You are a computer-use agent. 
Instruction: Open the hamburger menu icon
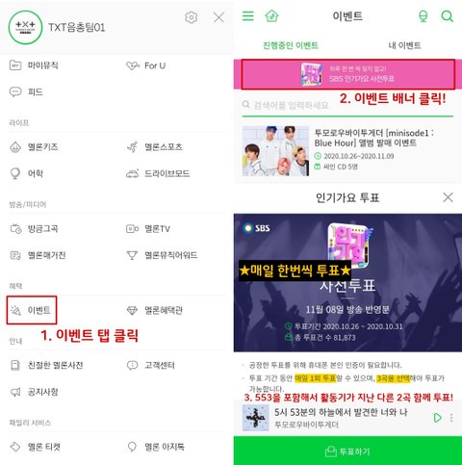pos(247,15)
